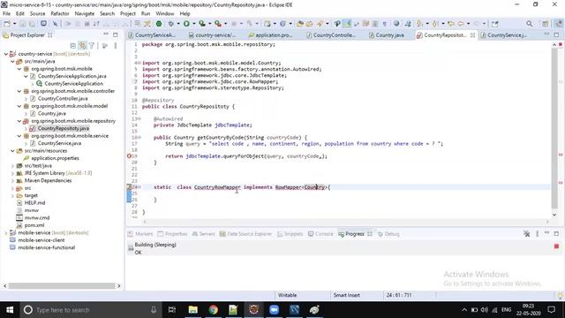Switch to the CountryController editor tab
565x318 pixels.
pos(331,35)
